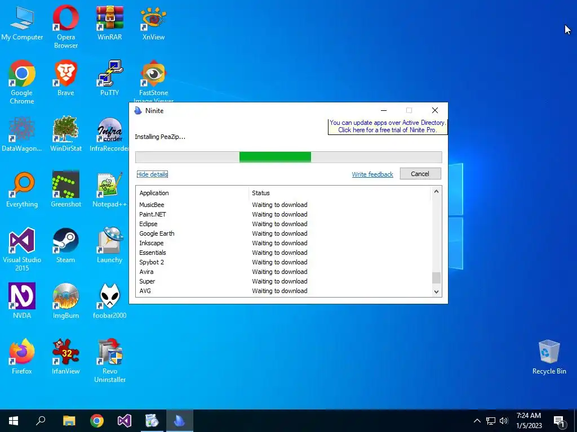The image size is (577, 432).
Task: Launch Opera Browser from the desktop
Action: [x=66, y=27]
